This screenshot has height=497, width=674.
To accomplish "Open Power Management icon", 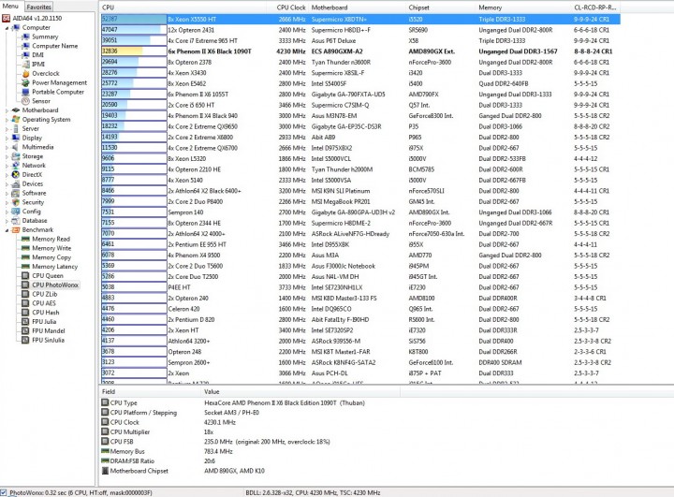I will coord(25,82).
